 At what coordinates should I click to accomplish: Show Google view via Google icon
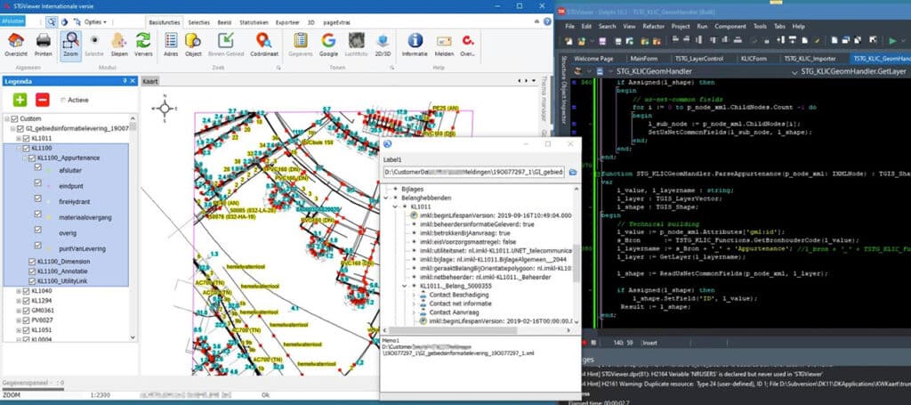point(328,40)
